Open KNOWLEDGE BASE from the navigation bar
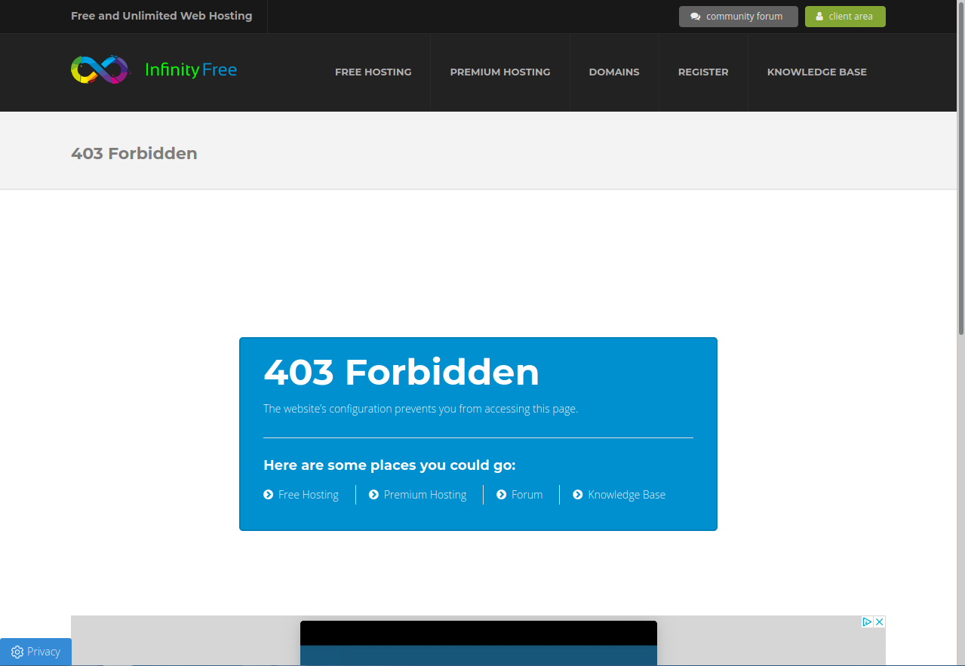Screen dimensions: 965x666 [816, 72]
